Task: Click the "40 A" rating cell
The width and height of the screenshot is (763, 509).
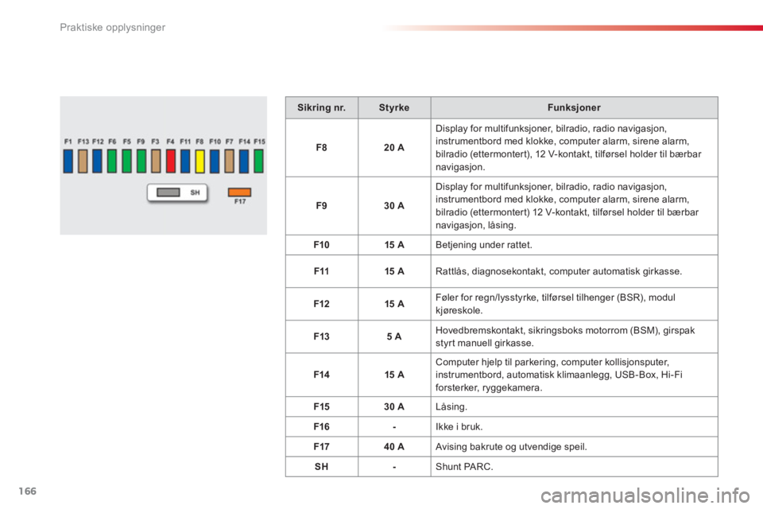Action: coord(394,446)
